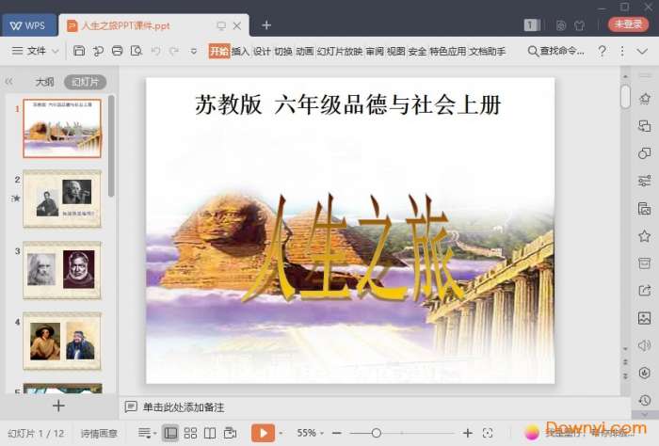Switch to the 幻灯片 thumbnail view

(86, 82)
